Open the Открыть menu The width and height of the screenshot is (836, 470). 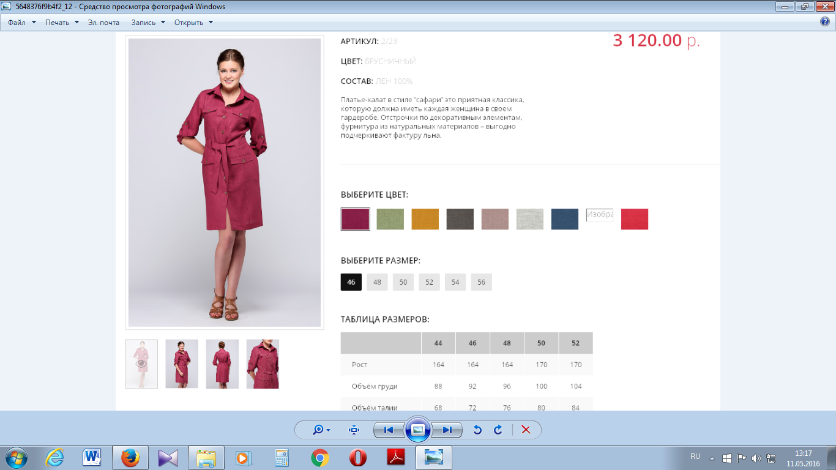click(x=189, y=22)
